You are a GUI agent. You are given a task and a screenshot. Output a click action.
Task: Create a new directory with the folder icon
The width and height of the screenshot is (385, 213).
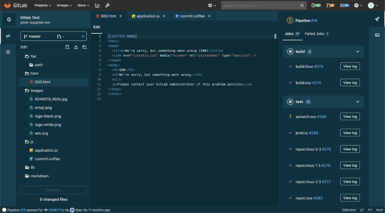coord(84,47)
